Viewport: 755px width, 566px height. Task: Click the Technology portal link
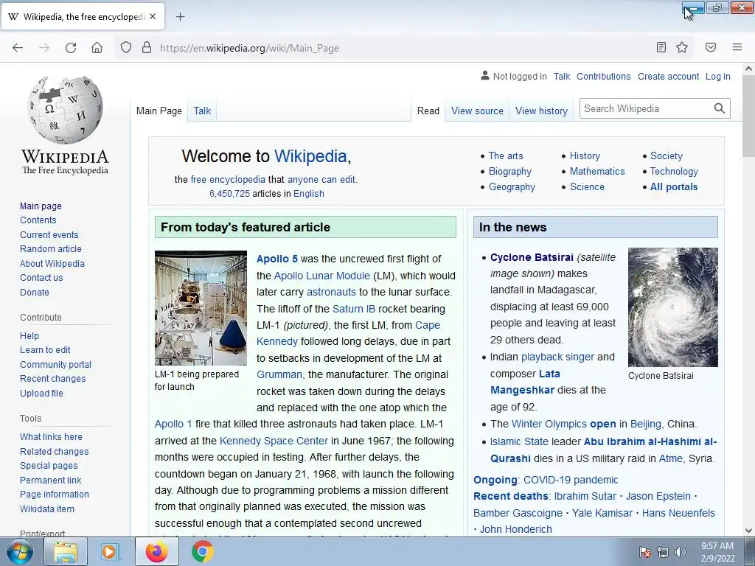point(674,171)
